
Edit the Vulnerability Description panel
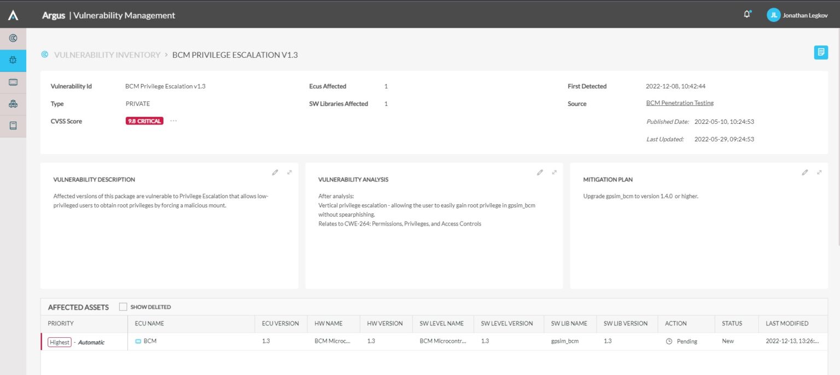tap(275, 172)
